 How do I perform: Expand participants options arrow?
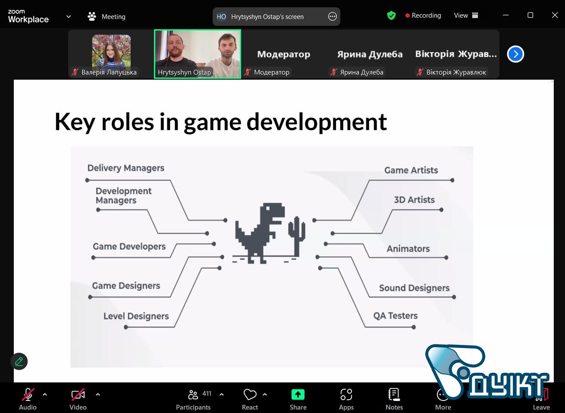[222, 394]
